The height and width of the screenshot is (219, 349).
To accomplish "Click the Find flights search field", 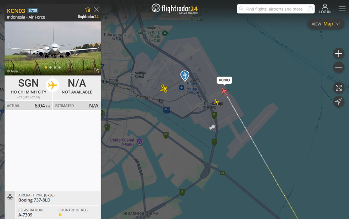I will (x=276, y=9).
